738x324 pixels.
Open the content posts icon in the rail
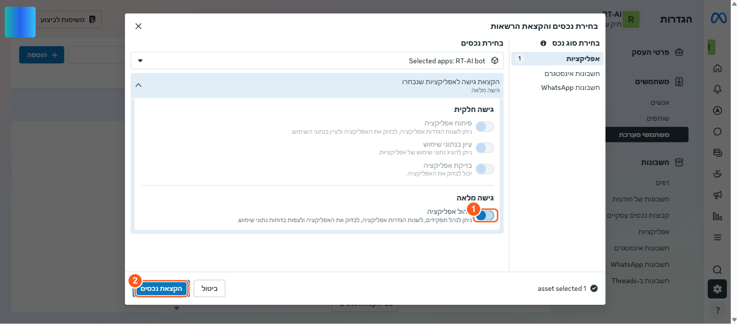[x=718, y=153]
